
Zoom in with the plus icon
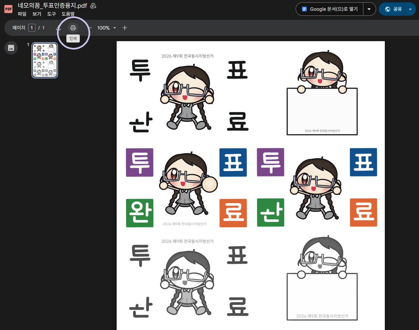pos(125,28)
